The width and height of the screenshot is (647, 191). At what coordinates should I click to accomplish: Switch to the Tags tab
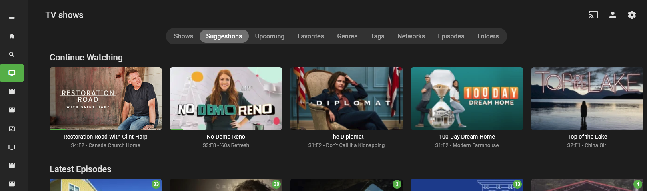coord(377,36)
